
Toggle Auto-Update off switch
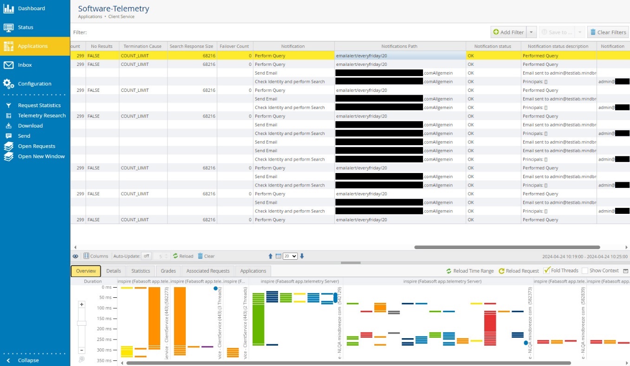tap(146, 256)
